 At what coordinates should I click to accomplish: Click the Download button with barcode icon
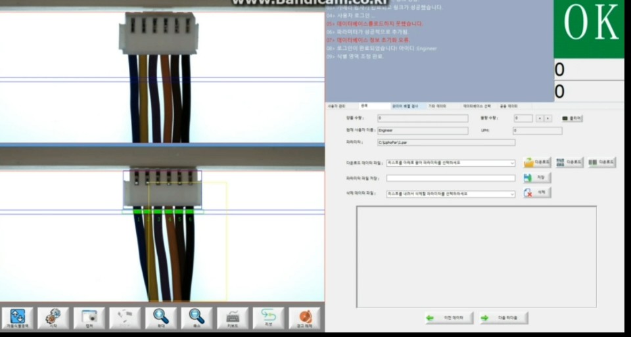pos(601,162)
